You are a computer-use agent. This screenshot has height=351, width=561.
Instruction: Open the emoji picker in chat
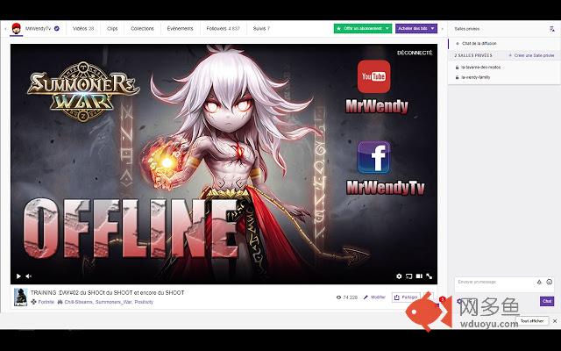click(x=549, y=282)
